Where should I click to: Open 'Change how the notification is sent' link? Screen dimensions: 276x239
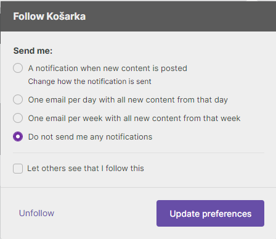pyautogui.click(x=89, y=82)
